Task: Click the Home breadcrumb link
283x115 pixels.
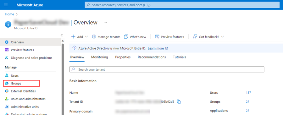Action: 9,14
